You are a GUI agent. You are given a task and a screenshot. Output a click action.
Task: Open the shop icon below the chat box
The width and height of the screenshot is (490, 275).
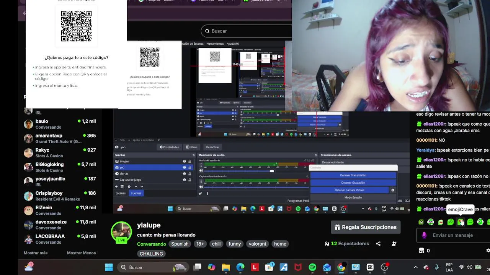tap(421, 251)
